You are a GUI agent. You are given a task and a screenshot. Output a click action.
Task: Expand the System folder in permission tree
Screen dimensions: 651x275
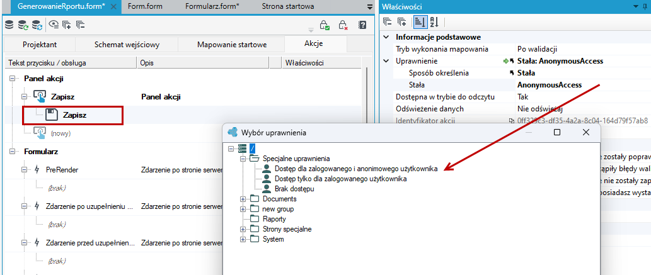coord(243,239)
